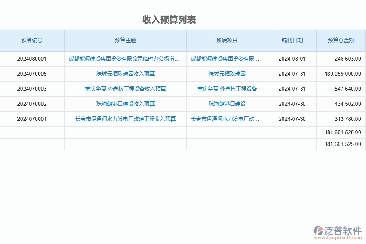
Task: Click the date 2024-08-01 cell
Action: pyautogui.click(x=292, y=59)
